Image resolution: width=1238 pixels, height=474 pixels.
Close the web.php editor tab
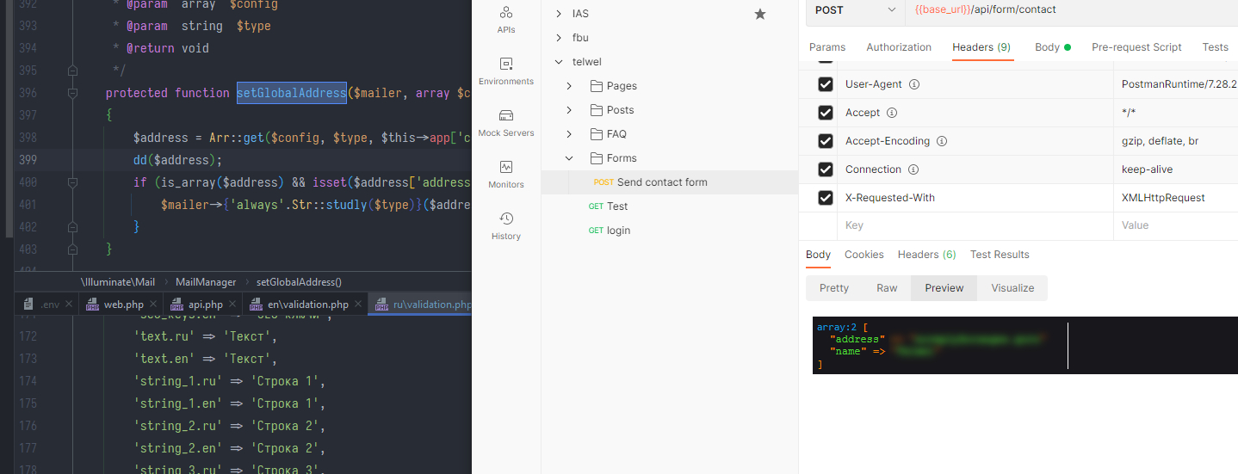pyautogui.click(x=153, y=304)
